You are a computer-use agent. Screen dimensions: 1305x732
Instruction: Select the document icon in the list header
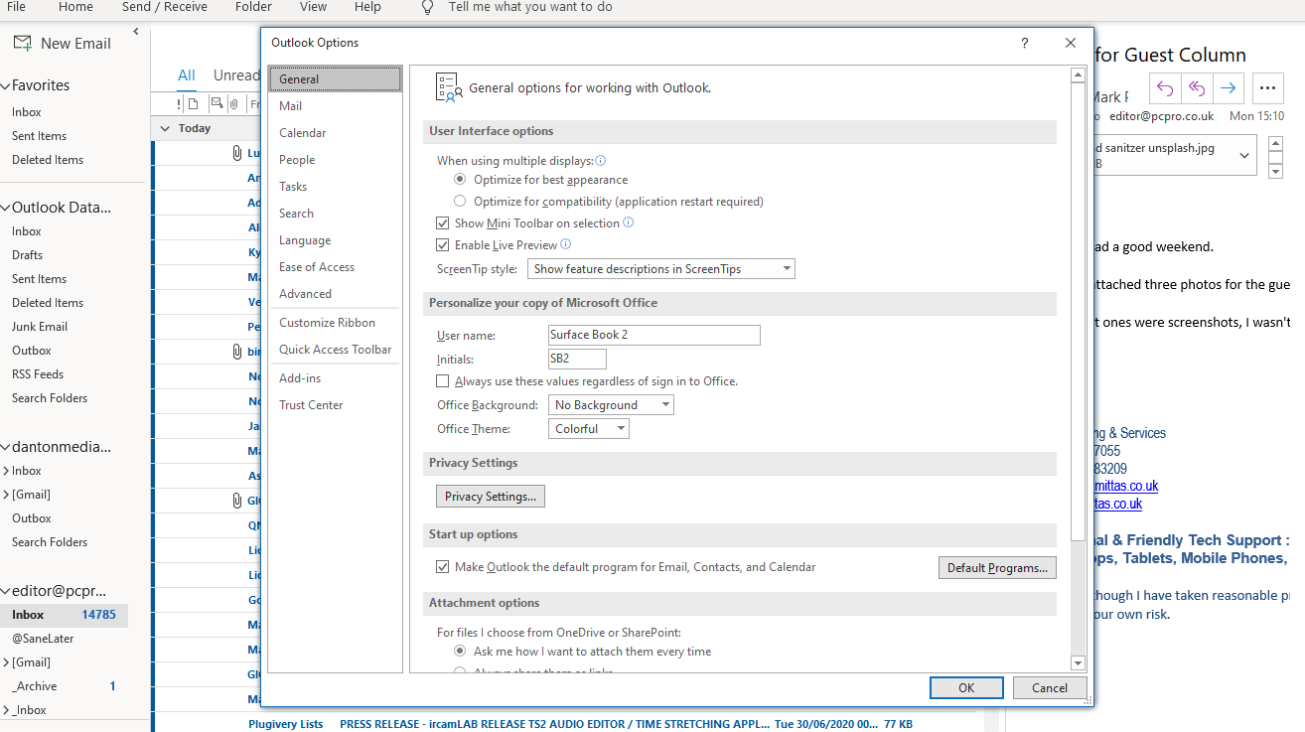tap(193, 103)
